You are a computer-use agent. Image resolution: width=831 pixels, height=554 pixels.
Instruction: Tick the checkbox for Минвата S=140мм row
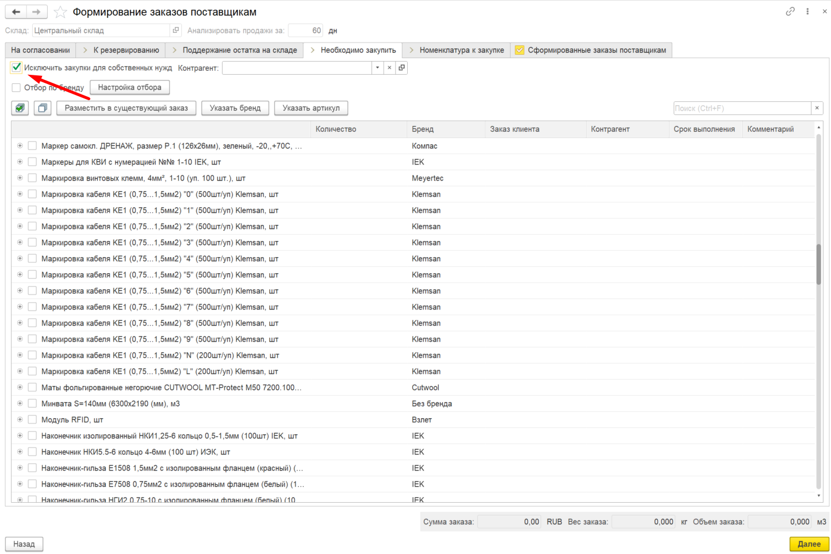(32, 404)
